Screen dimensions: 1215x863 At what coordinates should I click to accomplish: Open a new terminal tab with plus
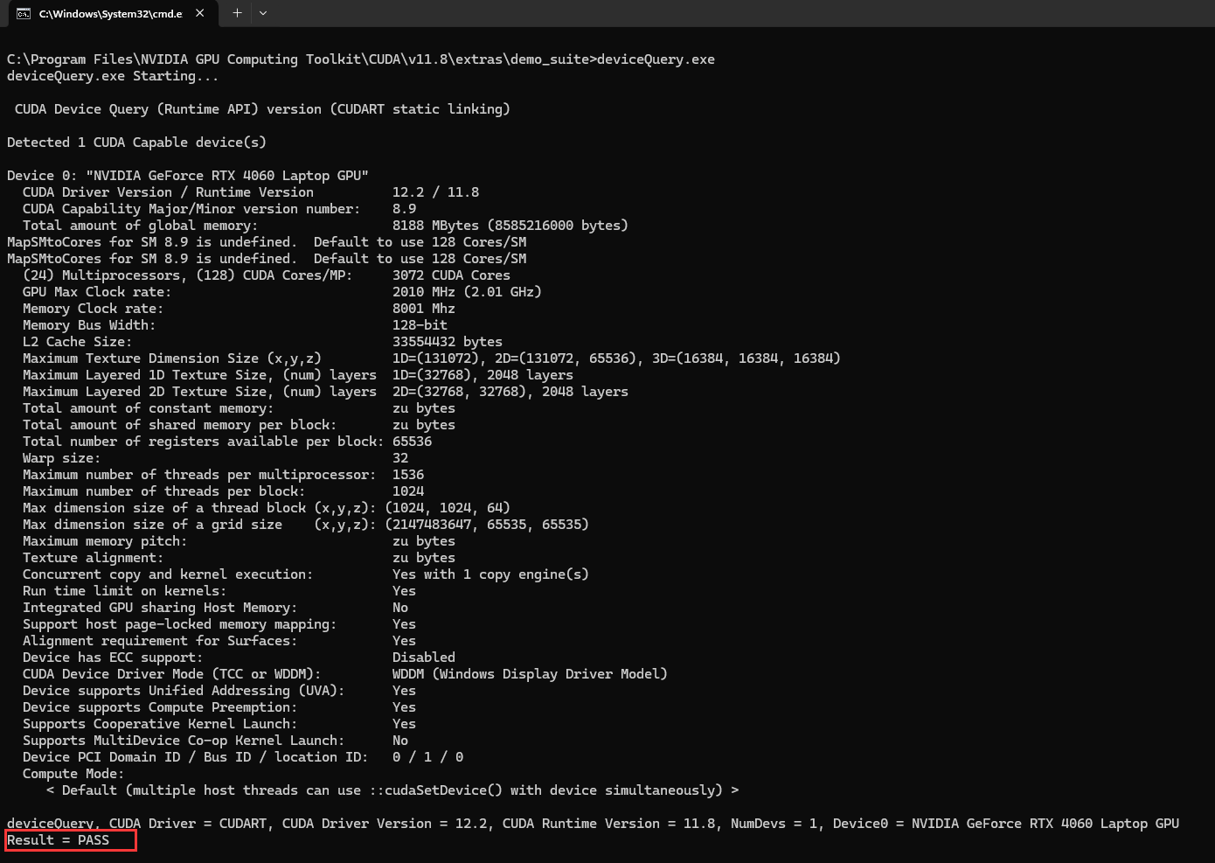pos(237,13)
